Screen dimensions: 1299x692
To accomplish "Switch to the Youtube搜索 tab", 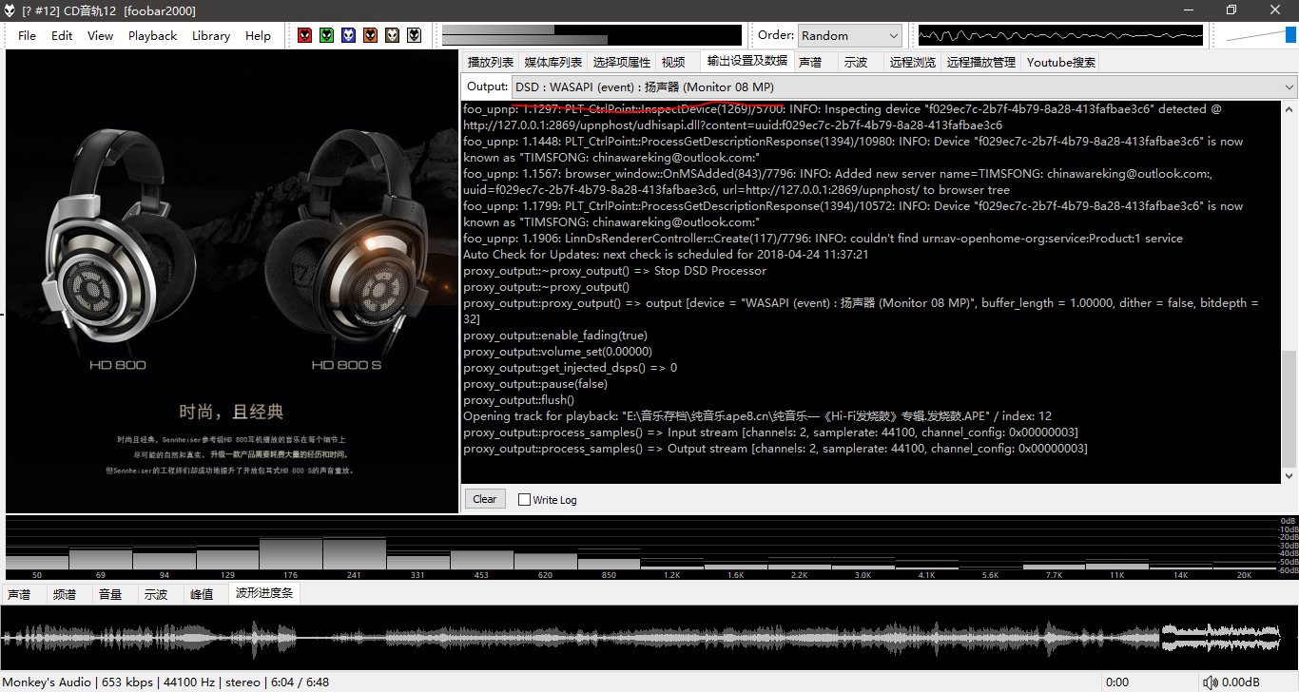I will 1060,62.
